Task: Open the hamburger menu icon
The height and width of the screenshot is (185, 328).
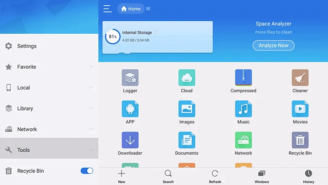Action: tap(108, 9)
